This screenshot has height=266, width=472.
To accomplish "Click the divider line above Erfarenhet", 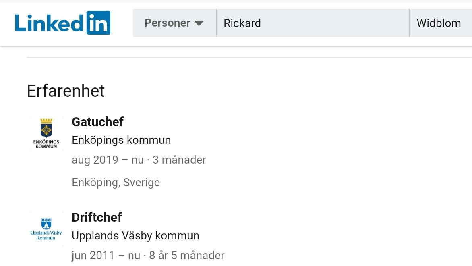I will 242,57.
